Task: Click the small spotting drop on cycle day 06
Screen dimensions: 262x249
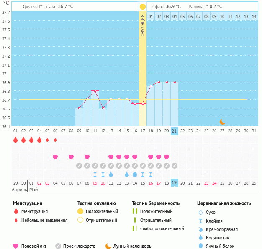Action: (55, 140)
